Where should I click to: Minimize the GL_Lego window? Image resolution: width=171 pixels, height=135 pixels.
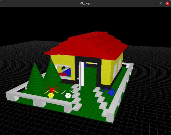156,3
